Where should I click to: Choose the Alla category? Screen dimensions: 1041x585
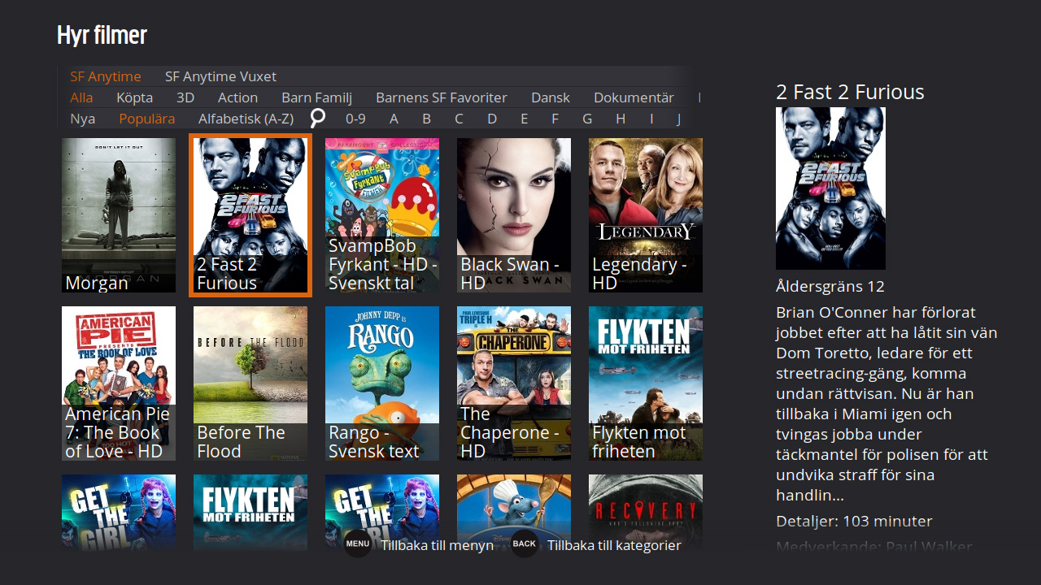tap(81, 97)
